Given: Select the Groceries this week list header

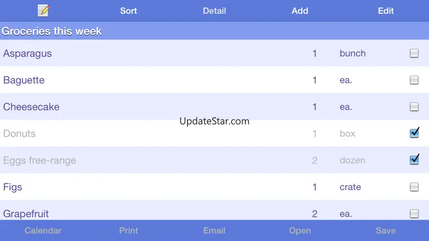Looking at the screenshot, I should (52, 31).
